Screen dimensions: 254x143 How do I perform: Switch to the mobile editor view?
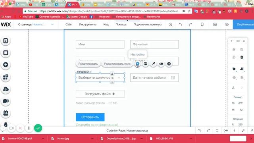[202, 25]
